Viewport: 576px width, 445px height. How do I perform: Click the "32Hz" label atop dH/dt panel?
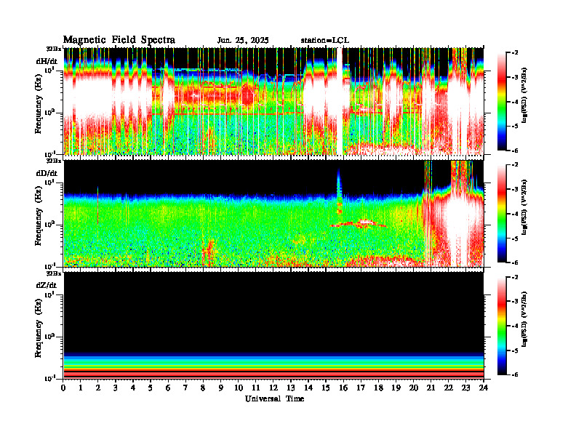[x=53, y=48]
